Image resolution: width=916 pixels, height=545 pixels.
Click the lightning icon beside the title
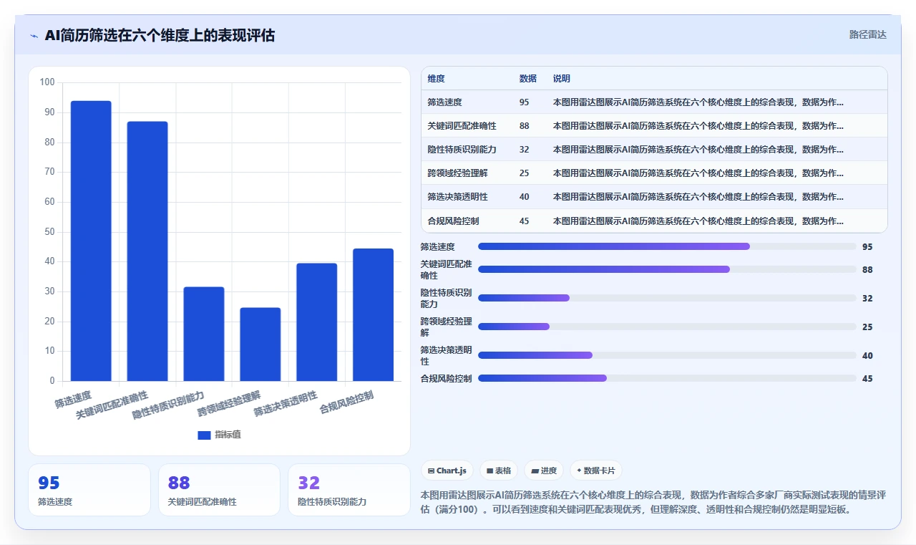[34, 36]
